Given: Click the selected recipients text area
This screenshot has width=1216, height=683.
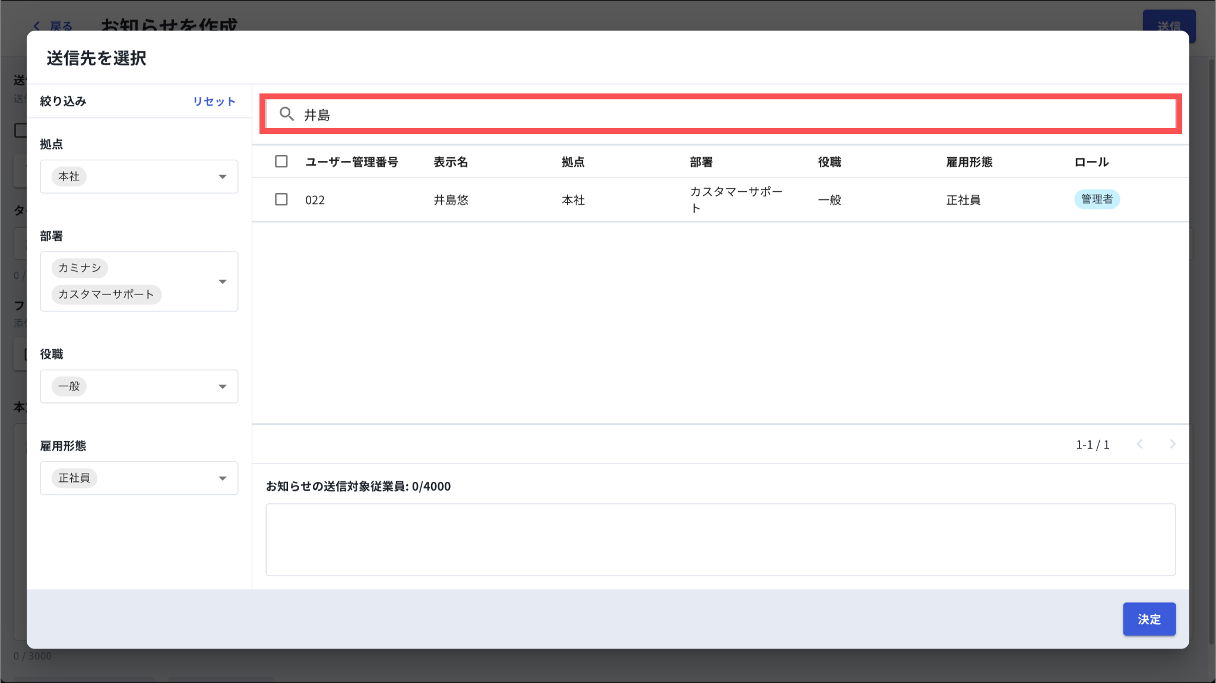Looking at the screenshot, I should tap(720, 539).
